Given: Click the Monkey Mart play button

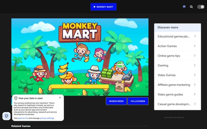Looking at the screenshot, I should tap(103, 7).
